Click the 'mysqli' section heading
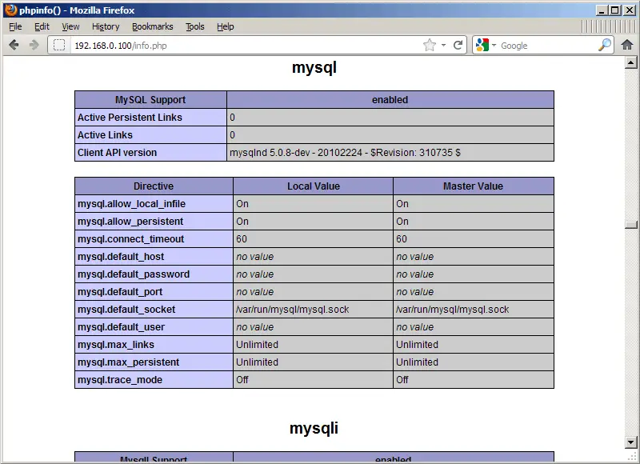The image size is (640, 464). [314, 428]
